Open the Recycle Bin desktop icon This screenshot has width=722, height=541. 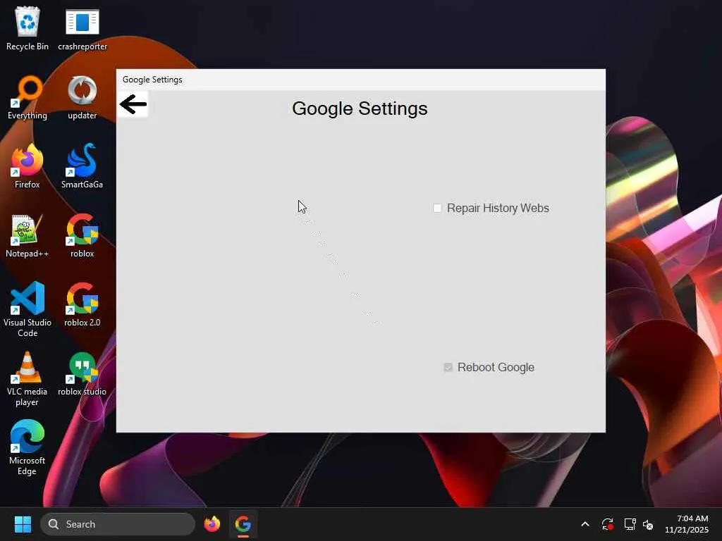click(27, 28)
